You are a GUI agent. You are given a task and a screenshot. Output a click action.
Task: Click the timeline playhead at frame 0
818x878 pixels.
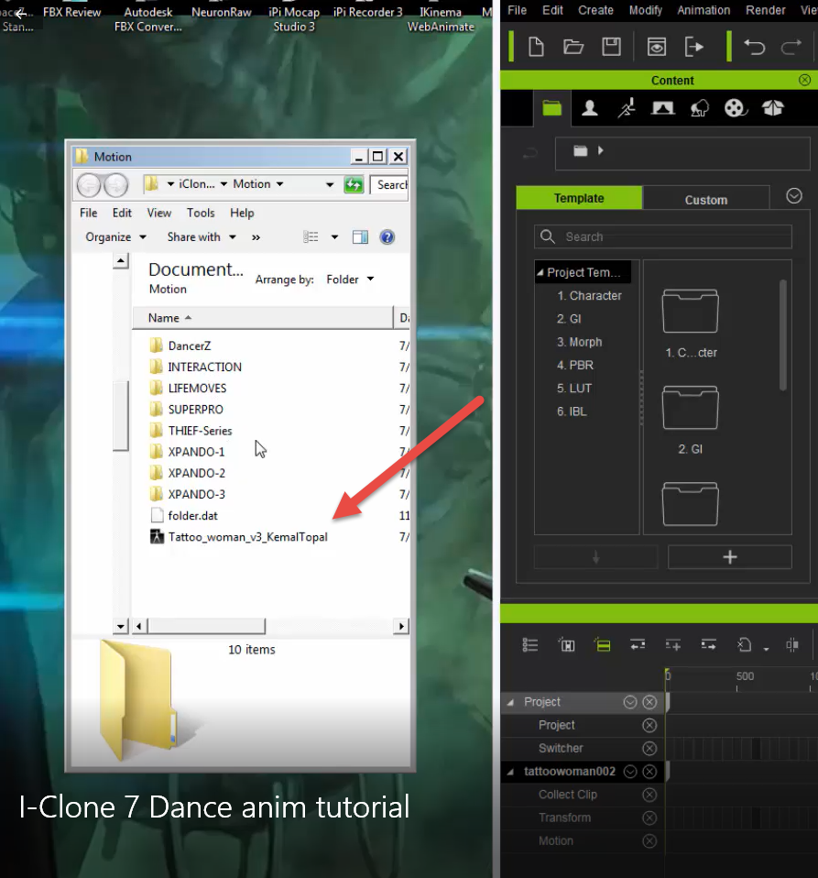coord(668,675)
